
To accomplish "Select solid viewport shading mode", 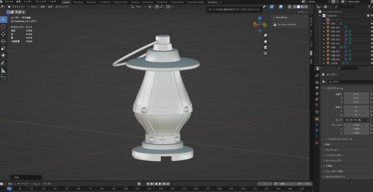I will click(298, 7).
